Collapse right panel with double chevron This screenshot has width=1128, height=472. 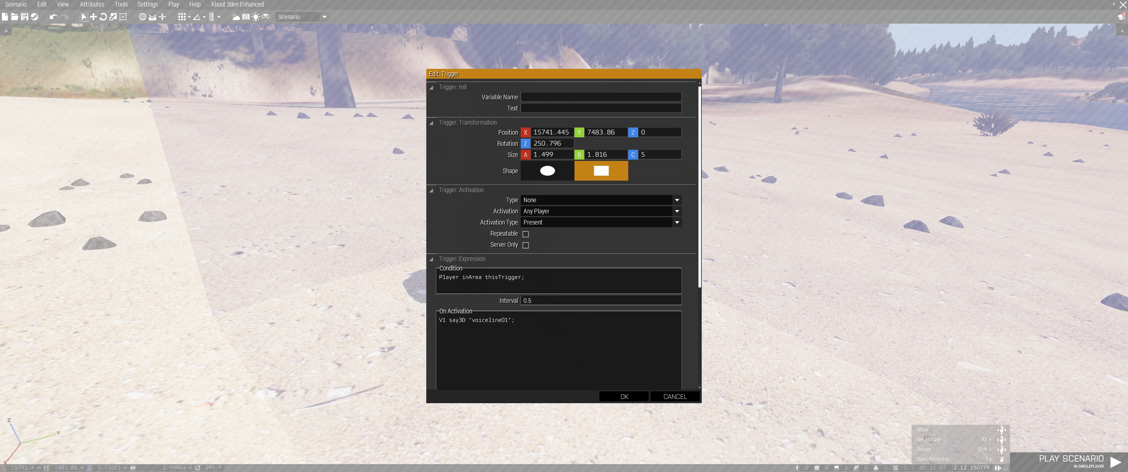click(1122, 31)
